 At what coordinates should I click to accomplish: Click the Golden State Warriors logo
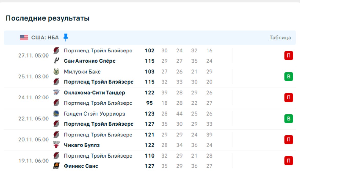tap(56, 113)
